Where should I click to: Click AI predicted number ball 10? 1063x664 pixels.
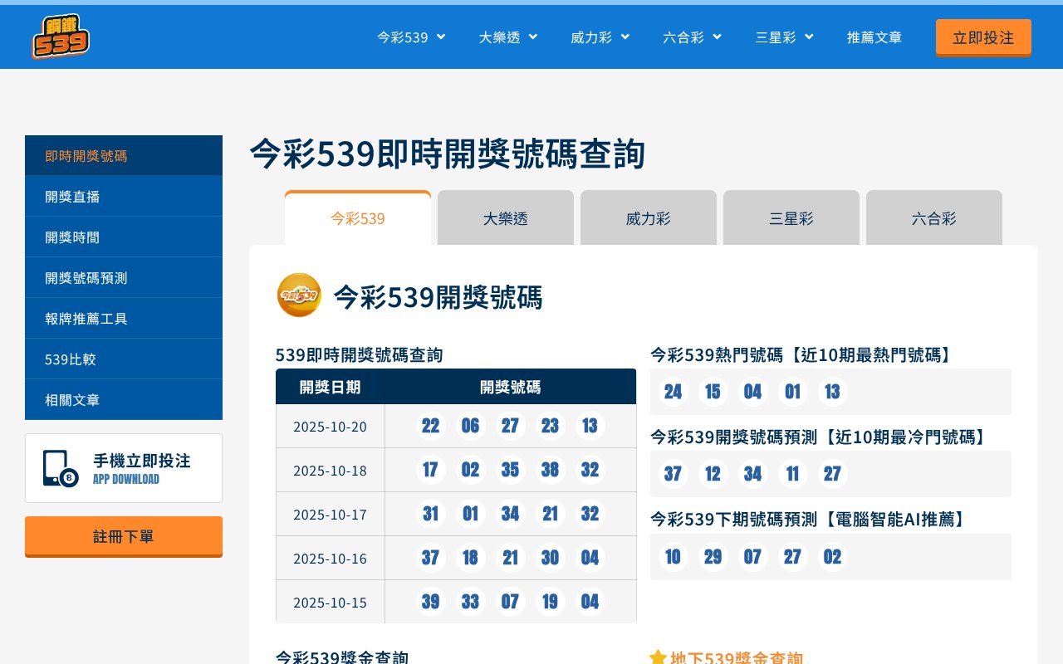click(673, 557)
